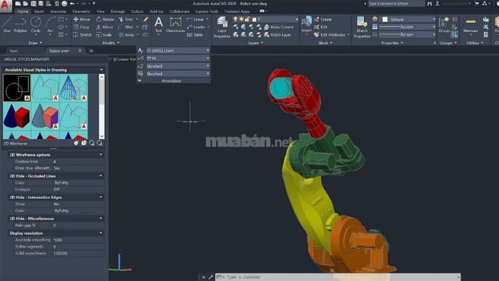Toggle the layer lock padlock icon
Screen dimensions: 499x281
coord(247,19)
